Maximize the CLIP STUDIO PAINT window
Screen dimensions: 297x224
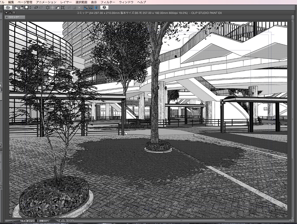coord(14,13)
